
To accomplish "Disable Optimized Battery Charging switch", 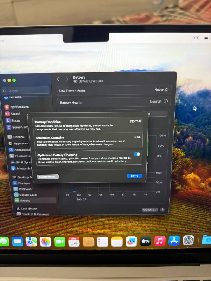I will click(137, 154).
